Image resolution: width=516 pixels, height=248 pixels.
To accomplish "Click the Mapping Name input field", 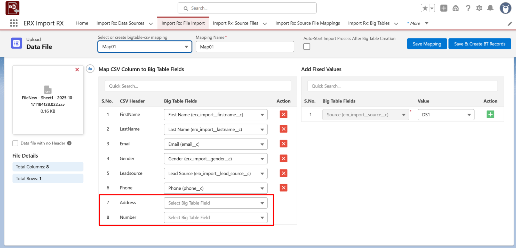I will (244, 47).
